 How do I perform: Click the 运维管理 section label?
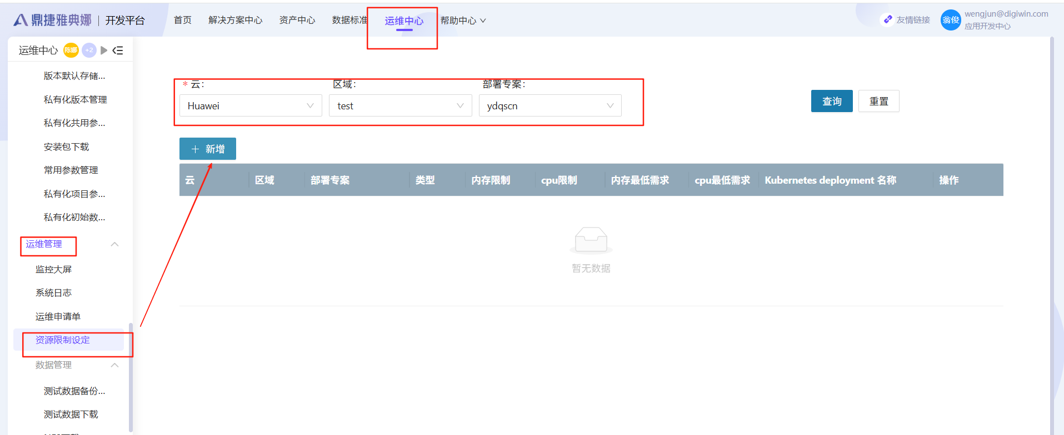[x=44, y=244]
